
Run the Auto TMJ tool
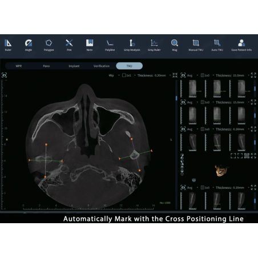pos(217,45)
